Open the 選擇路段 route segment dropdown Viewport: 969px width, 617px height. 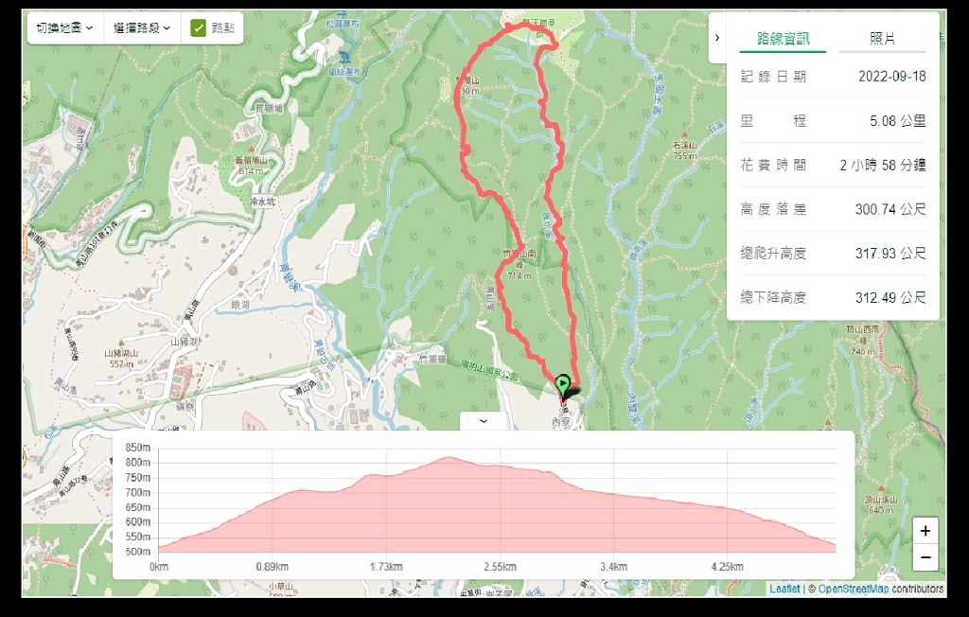(x=142, y=27)
